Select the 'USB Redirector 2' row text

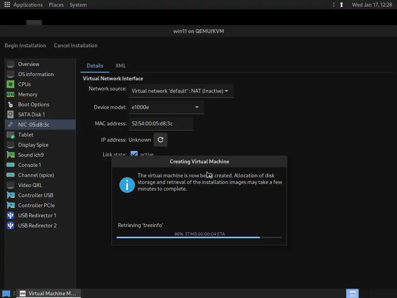click(37, 225)
